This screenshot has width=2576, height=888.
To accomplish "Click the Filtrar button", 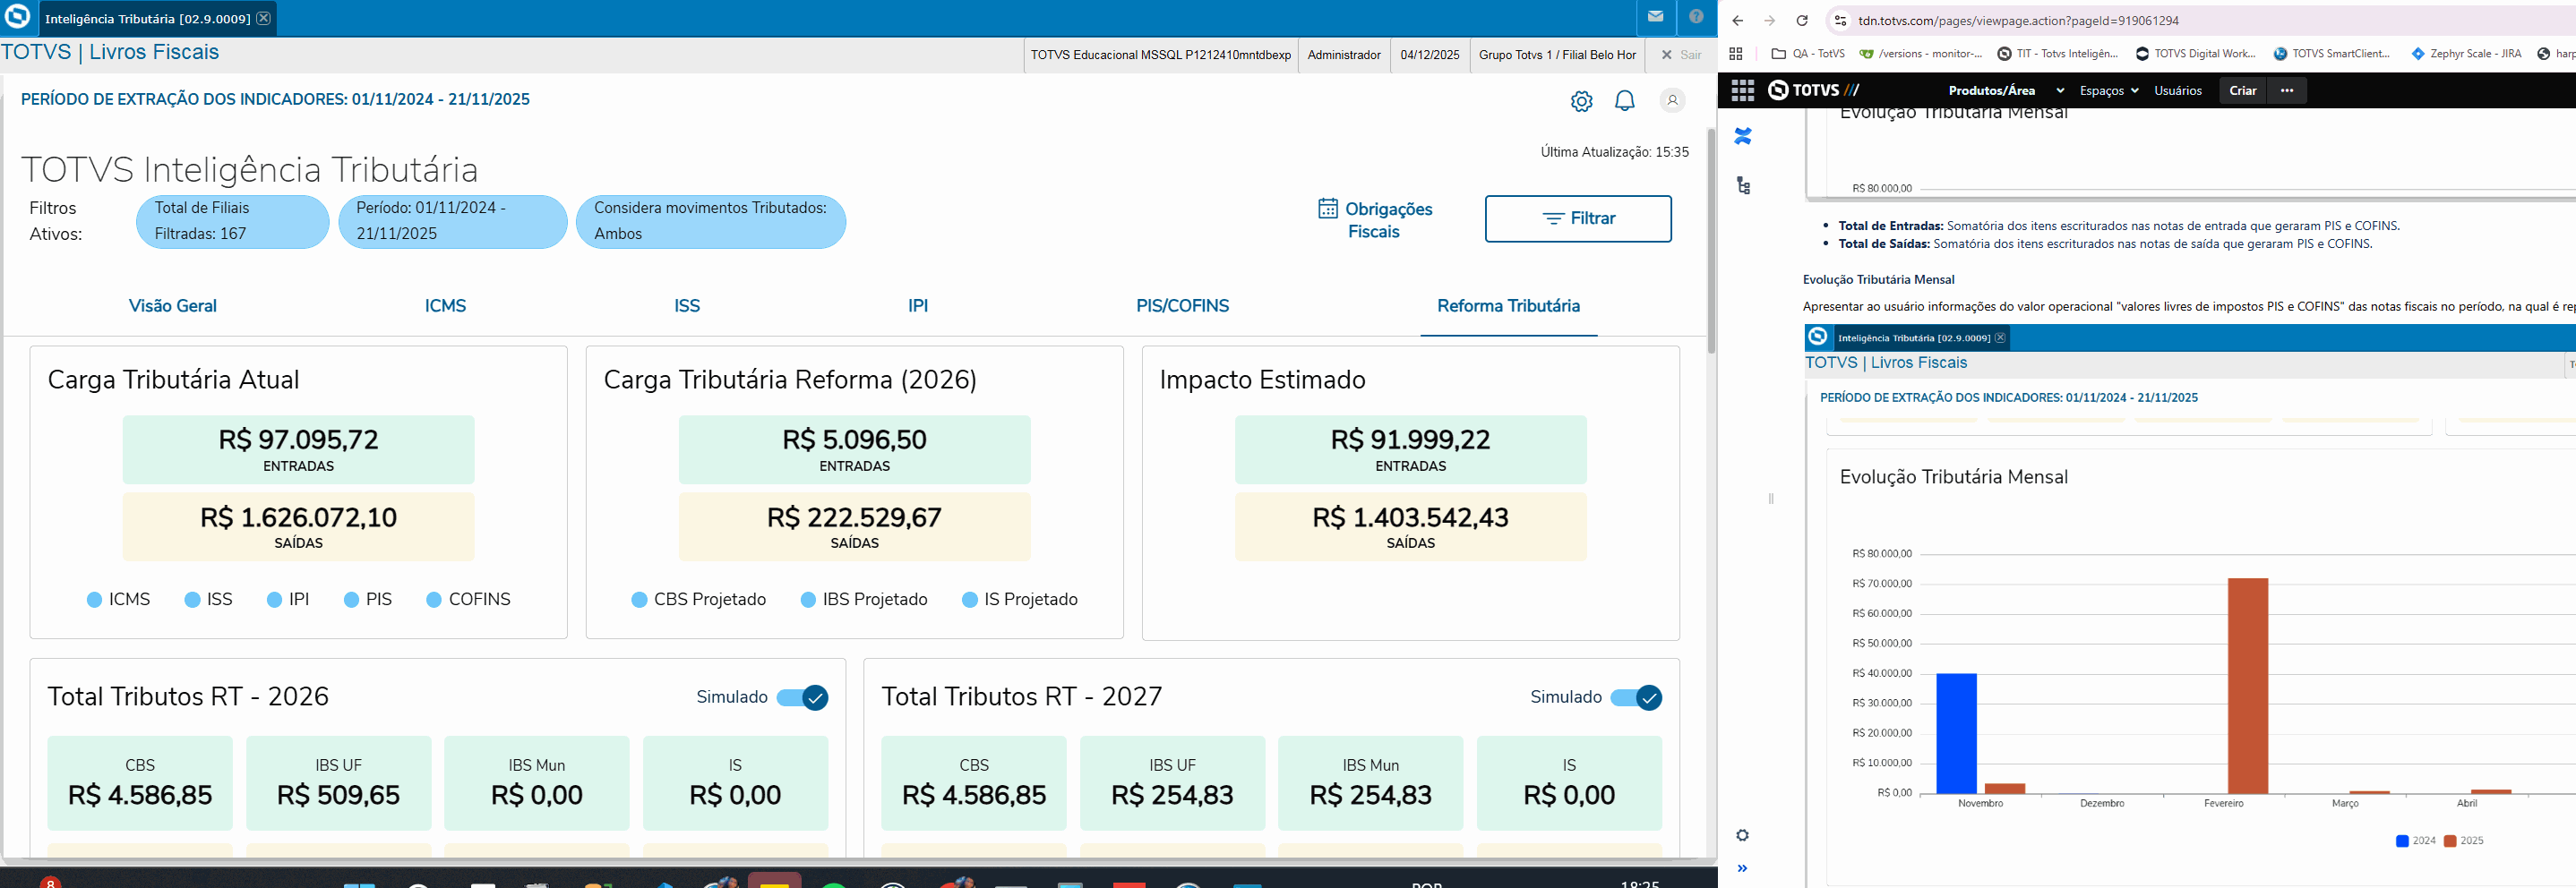I will pos(1578,218).
